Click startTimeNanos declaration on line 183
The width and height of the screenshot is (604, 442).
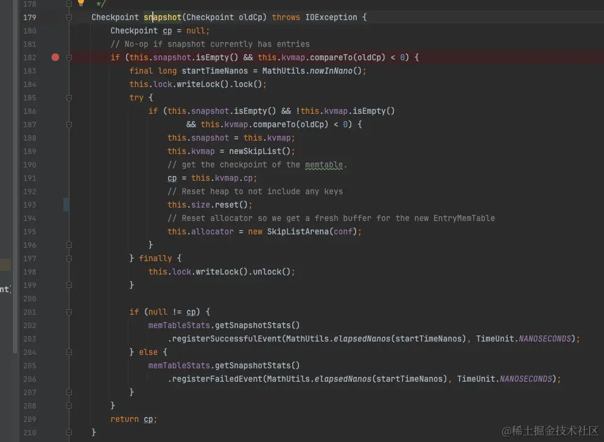pyautogui.click(x=214, y=71)
